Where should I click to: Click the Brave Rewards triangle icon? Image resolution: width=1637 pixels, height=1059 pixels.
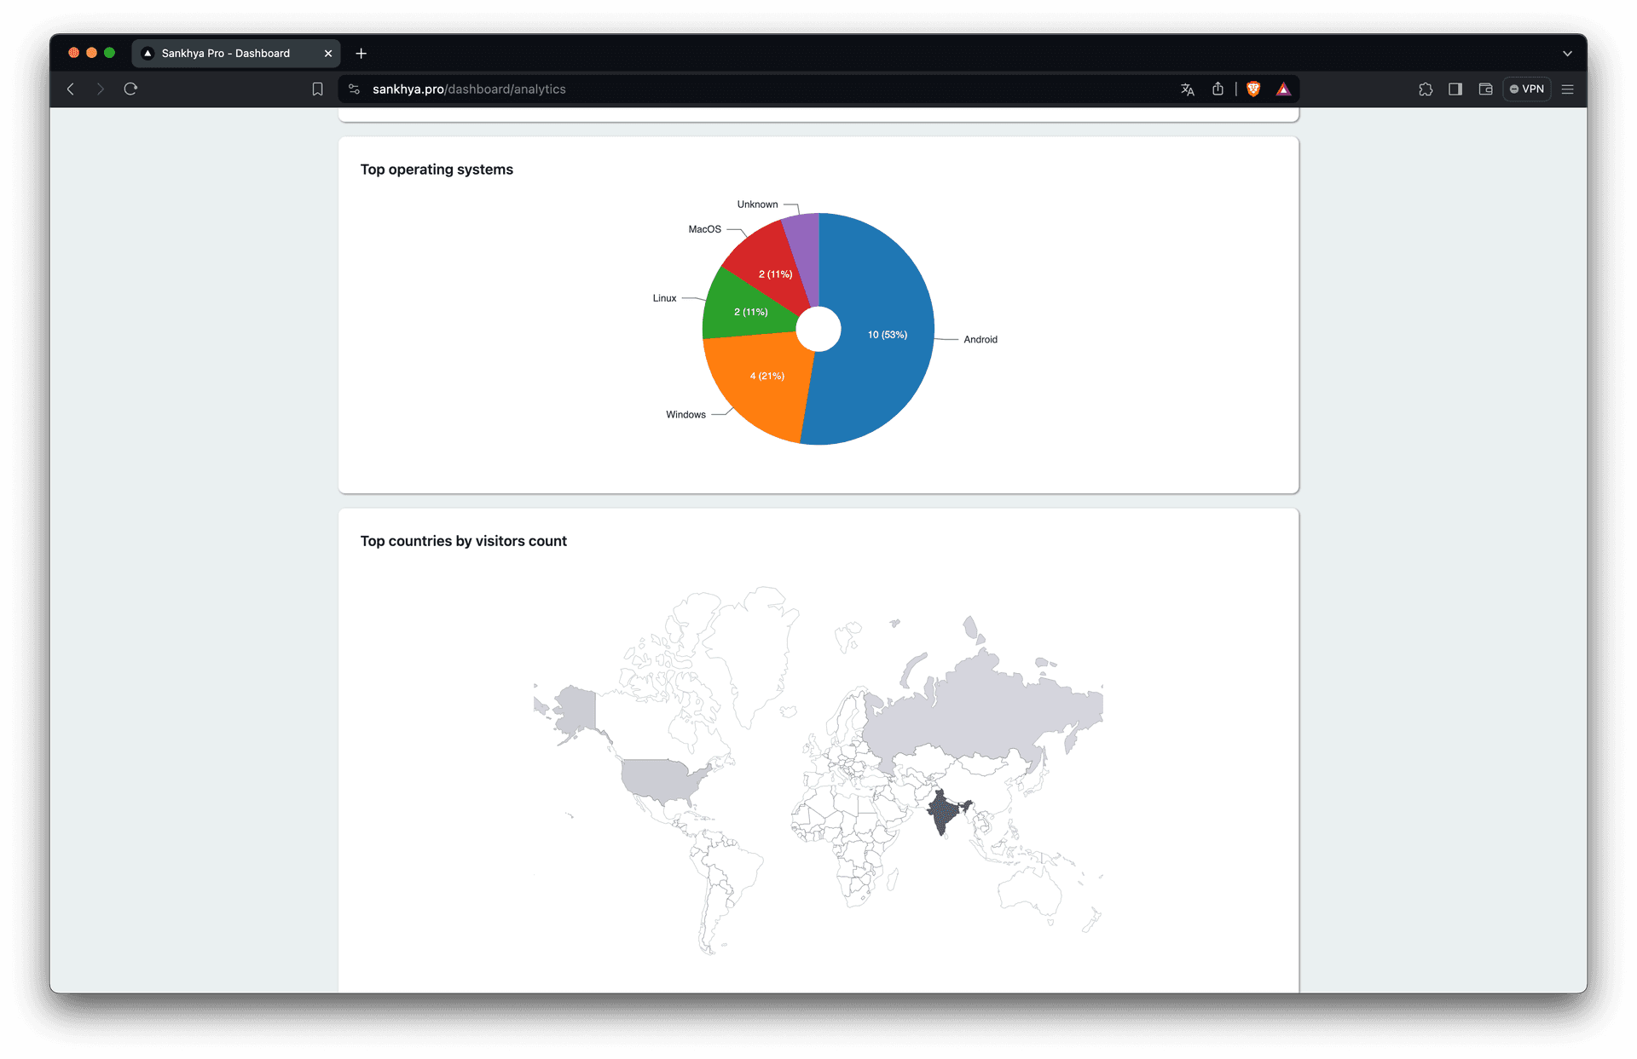tap(1283, 89)
